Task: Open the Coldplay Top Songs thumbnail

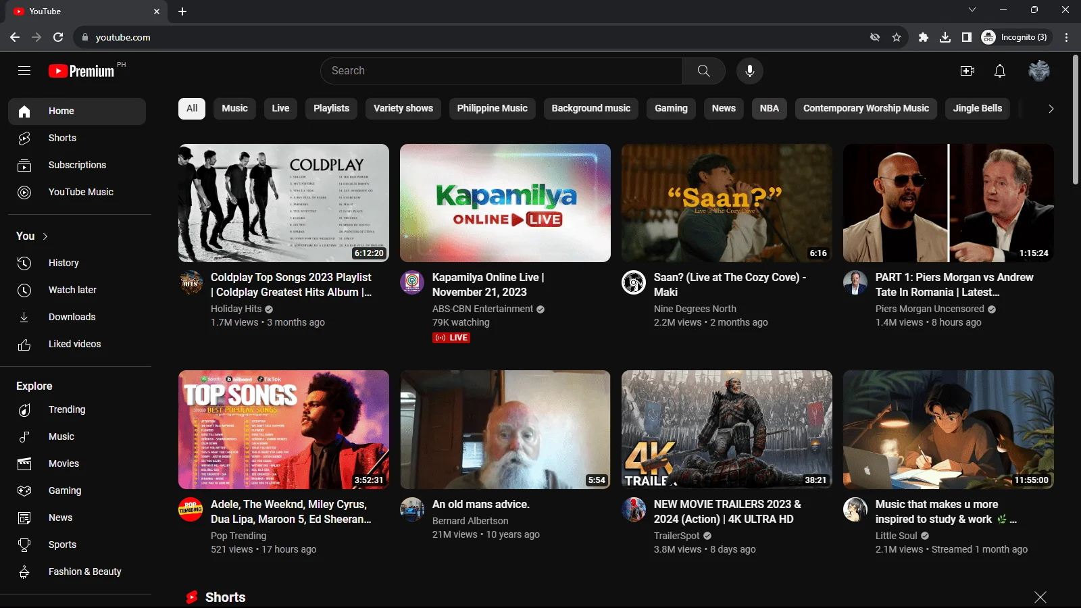Action: coord(284,203)
